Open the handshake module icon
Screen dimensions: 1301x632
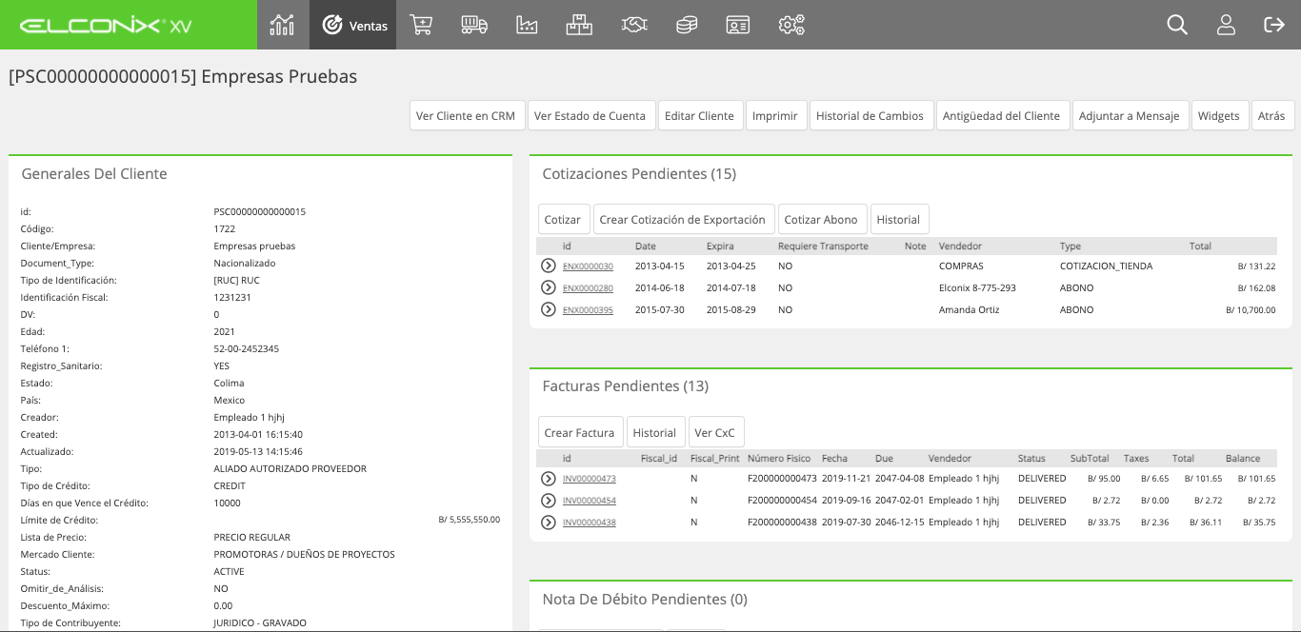(x=633, y=25)
